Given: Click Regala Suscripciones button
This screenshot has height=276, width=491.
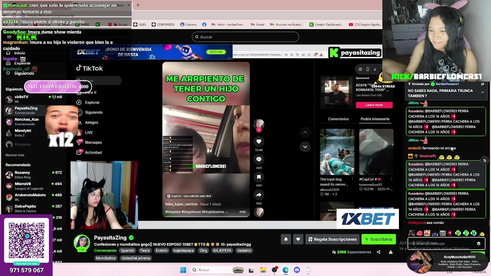Looking at the screenshot, I should tap(332, 239).
